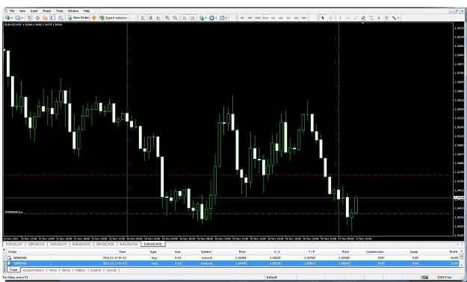
Task: Click the New Chart toolbar icon
Action: (7, 18)
